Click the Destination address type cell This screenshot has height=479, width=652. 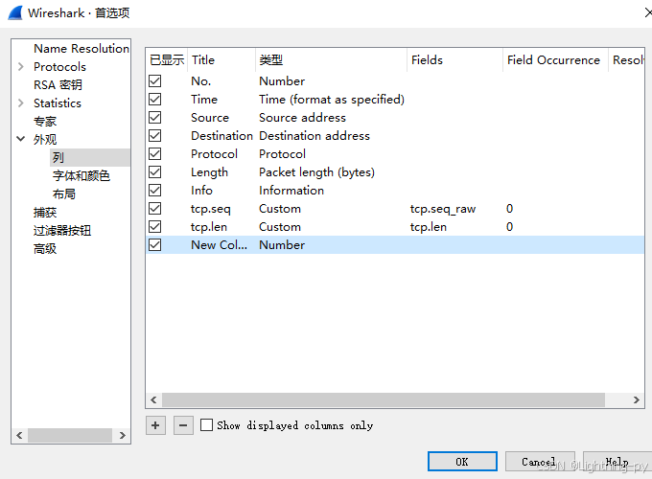pyautogui.click(x=314, y=136)
